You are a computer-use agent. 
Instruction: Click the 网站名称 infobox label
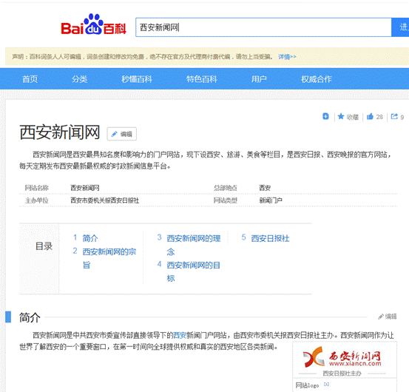coord(36,188)
